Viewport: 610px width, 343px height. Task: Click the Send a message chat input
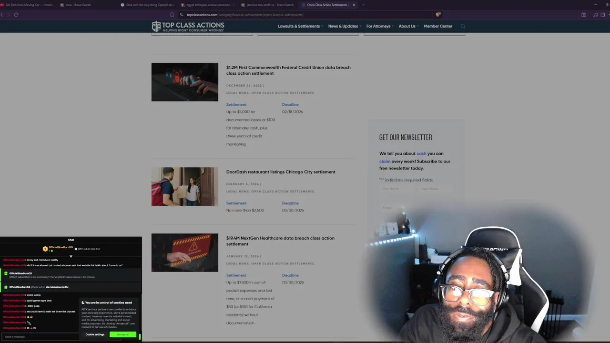coord(41,337)
